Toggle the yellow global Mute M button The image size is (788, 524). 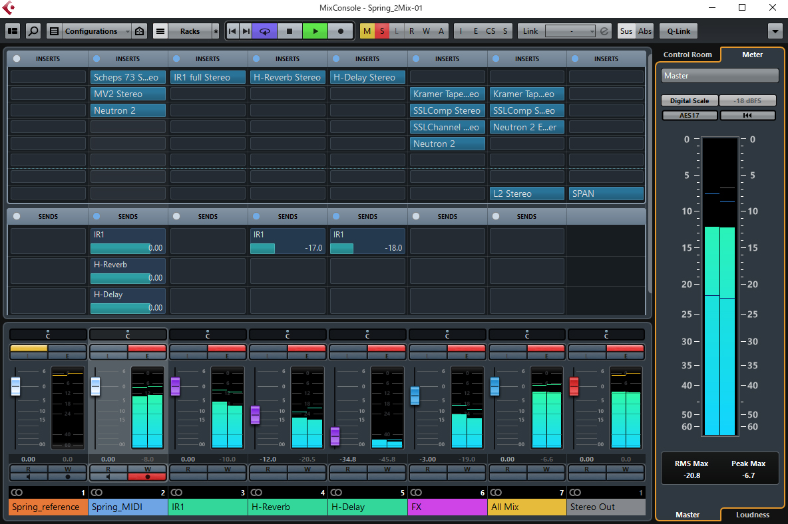pyautogui.click(x=367, y=31)
